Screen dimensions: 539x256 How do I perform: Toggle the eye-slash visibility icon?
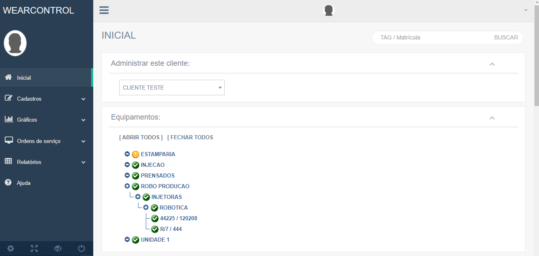click(58, 248)
